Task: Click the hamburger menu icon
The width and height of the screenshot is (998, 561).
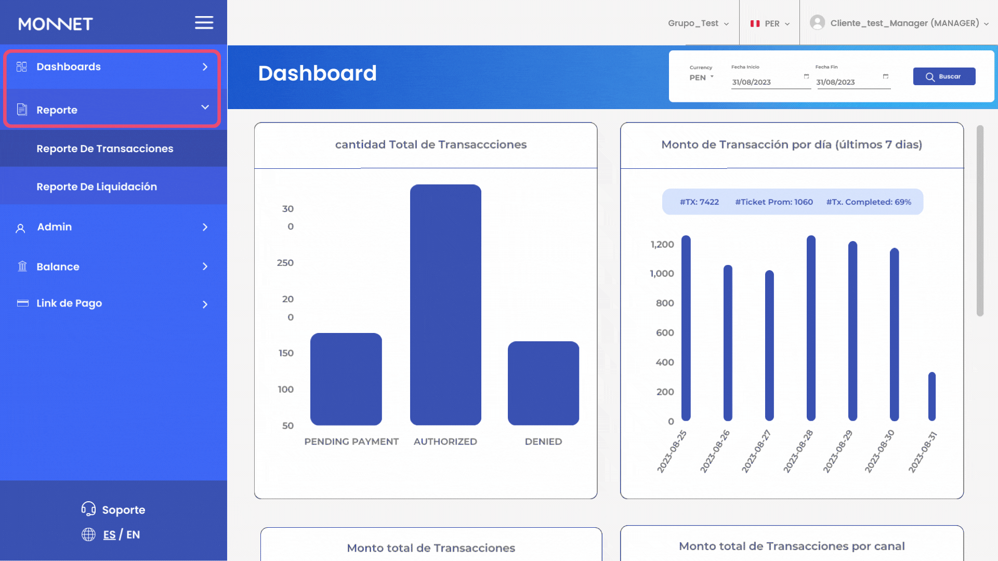Action: click(x=204, y=22)
